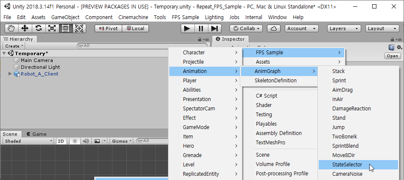Choose Move8Dir in AnimGraph submenu

(358, 155)
